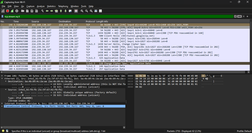Click hex bytes row at offset 0020
Screen dimensions: 252x133
tap(166, 81)
